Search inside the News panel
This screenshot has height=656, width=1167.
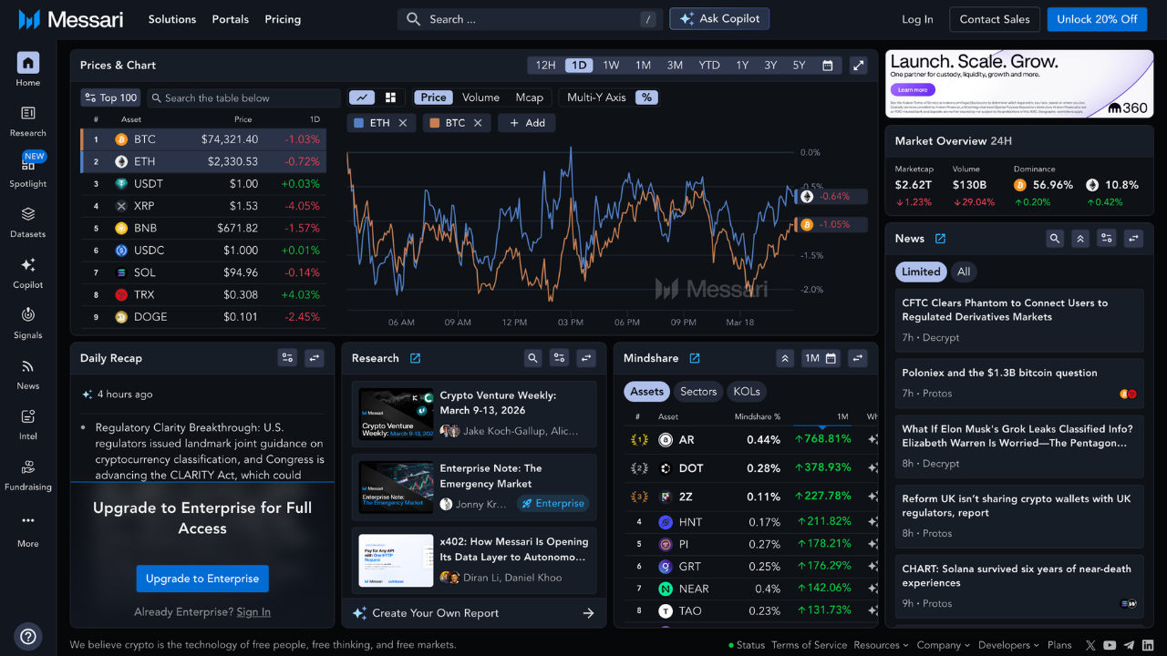[1055, 239]
